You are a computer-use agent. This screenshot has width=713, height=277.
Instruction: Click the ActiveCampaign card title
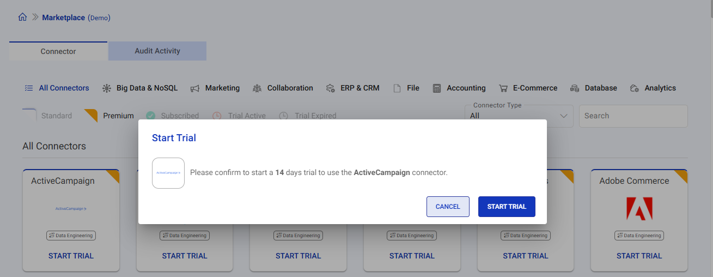pyautogui.click(x=63, y=180)
